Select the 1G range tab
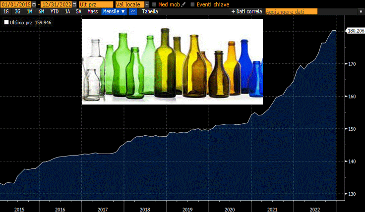The width and height of the screenshot is (365, 212). coord(6,11)
